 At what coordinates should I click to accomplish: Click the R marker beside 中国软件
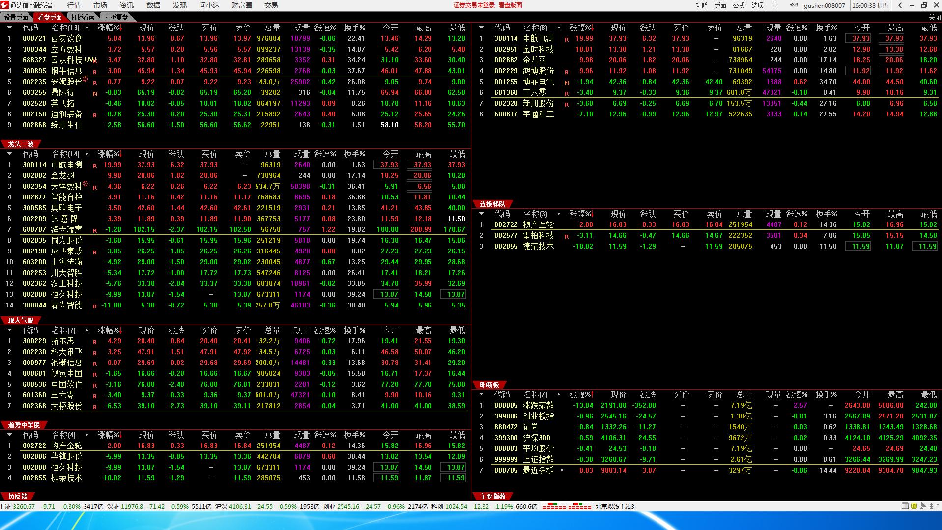pos(95,386)
